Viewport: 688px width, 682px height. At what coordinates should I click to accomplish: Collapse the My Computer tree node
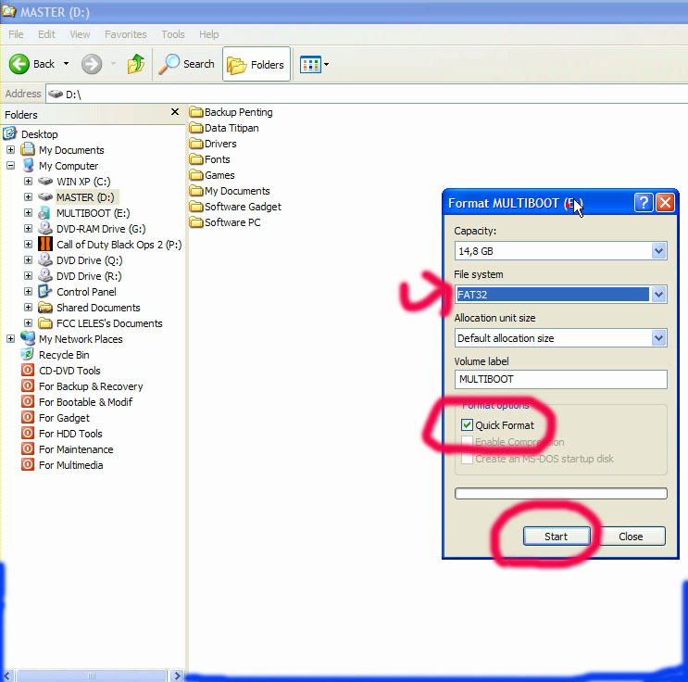point(10,166)
